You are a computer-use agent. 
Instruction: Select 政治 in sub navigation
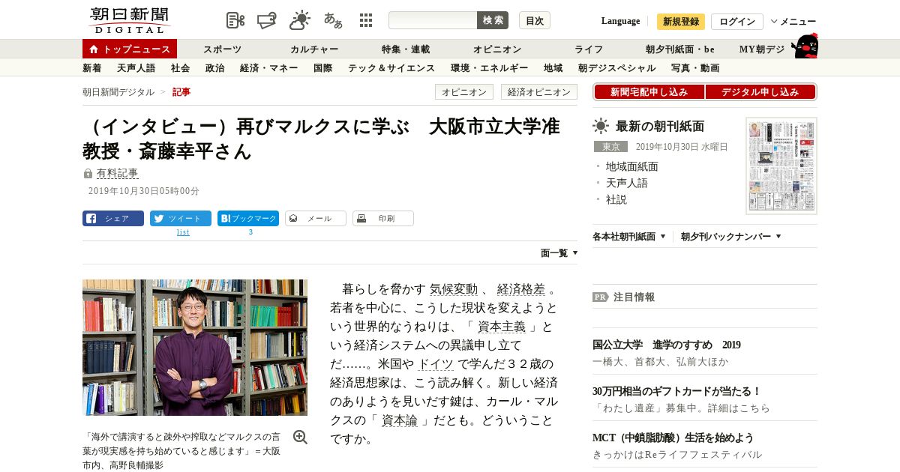coord(214,68)
